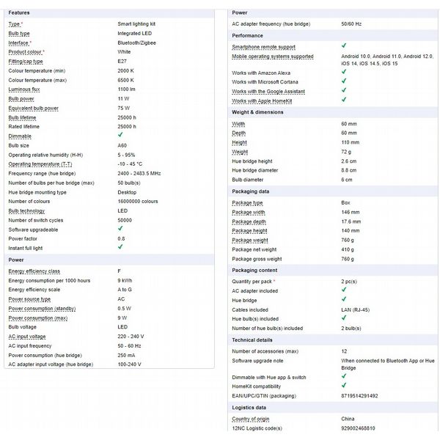Click the Works with Amazon Alexa checkmark
The image size is (440, 440).
pyautogui.click(x=344, y=73)
